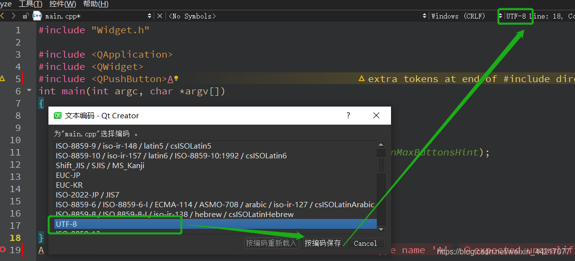Click the encoding list scroll-up arrow
Image resolution: width=575 pixels, height=261 pixels.
point(381,145)
